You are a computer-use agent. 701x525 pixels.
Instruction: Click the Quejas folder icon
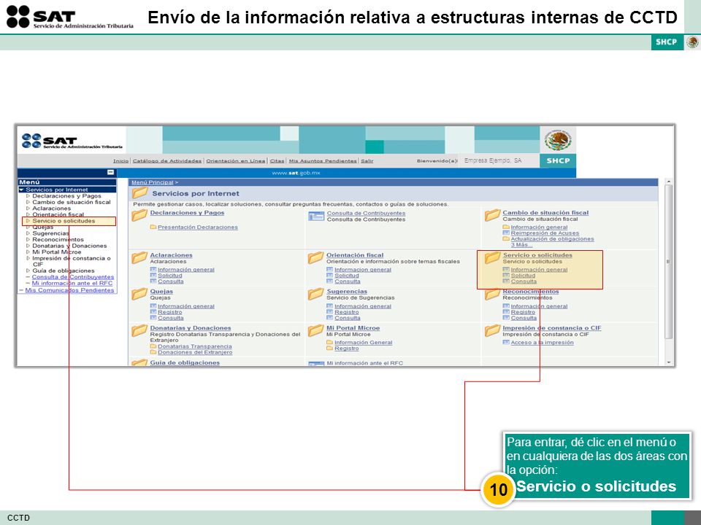tap(139, 294)
